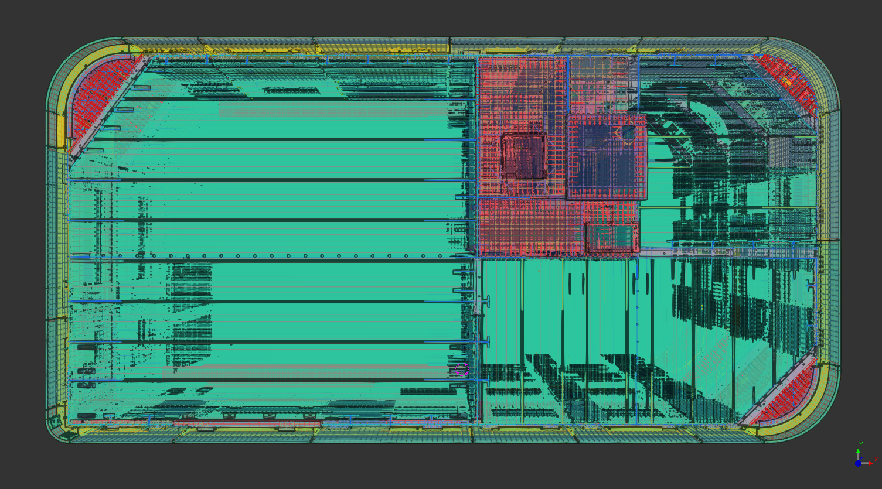Pick the lower-right teal mesh panel
The height and width of the screenshot is (489, 882).
(x=586, y=328)
